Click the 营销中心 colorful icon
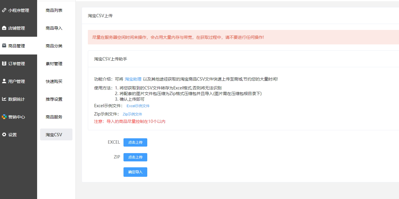 coord(4,117)
